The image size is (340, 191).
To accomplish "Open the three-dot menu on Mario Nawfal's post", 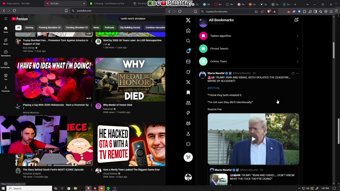I will pos(297,73).
